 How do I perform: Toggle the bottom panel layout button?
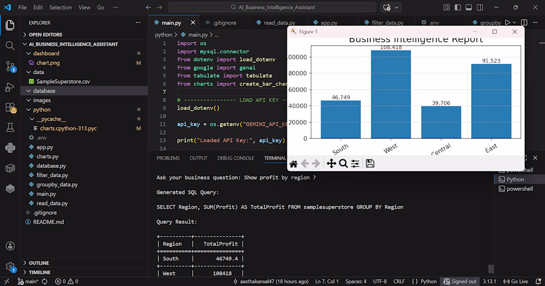pyautogui.click(x=469, y=7)
